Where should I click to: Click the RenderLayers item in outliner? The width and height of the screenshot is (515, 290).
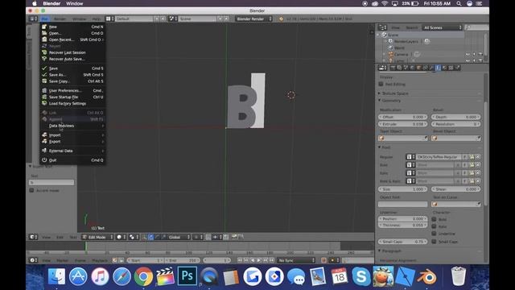click(x=406, y=41)
